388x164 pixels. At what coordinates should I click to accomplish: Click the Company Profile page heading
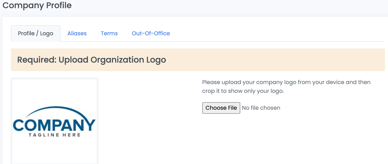(37, 5)
